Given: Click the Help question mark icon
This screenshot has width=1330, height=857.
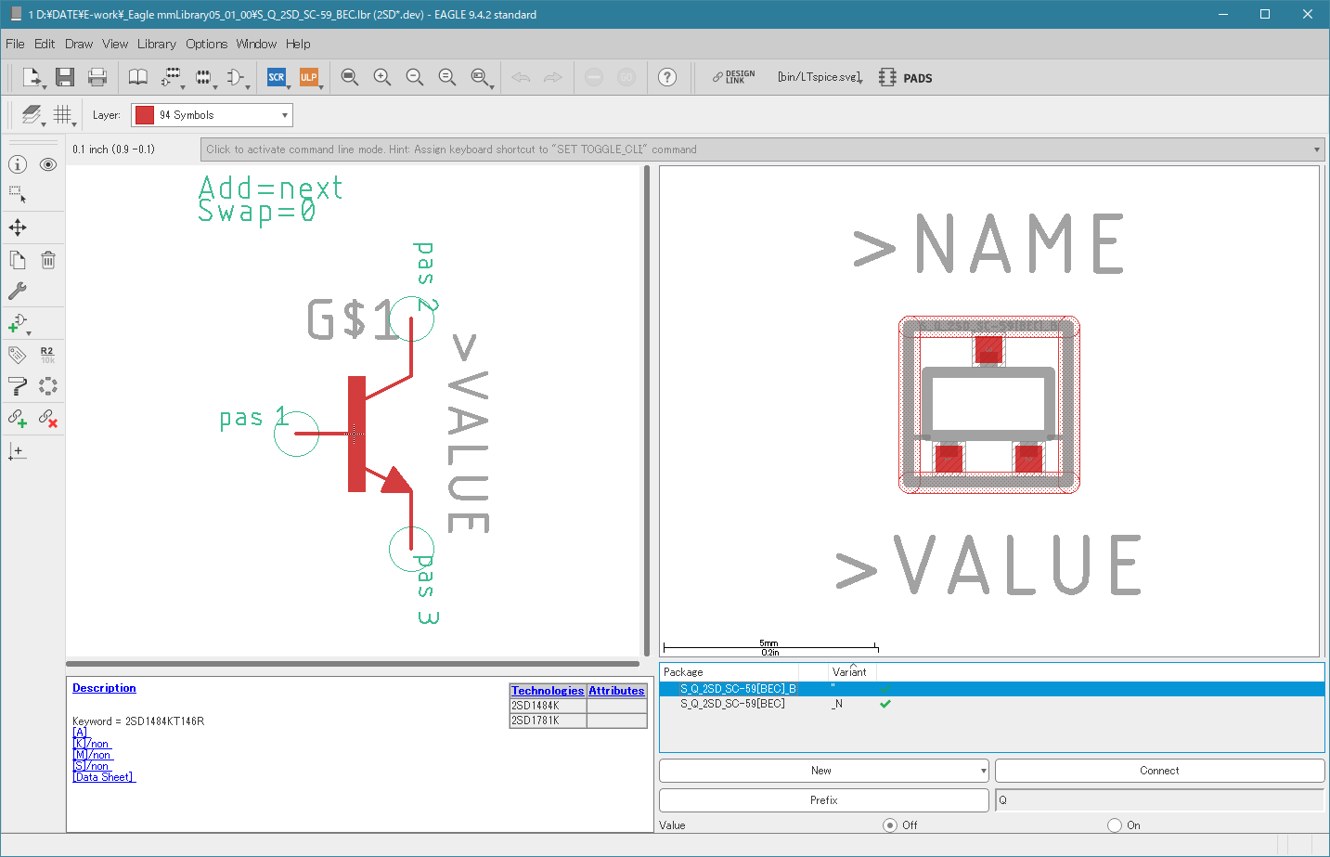Looking at the screenshot, I should [667, 77].
